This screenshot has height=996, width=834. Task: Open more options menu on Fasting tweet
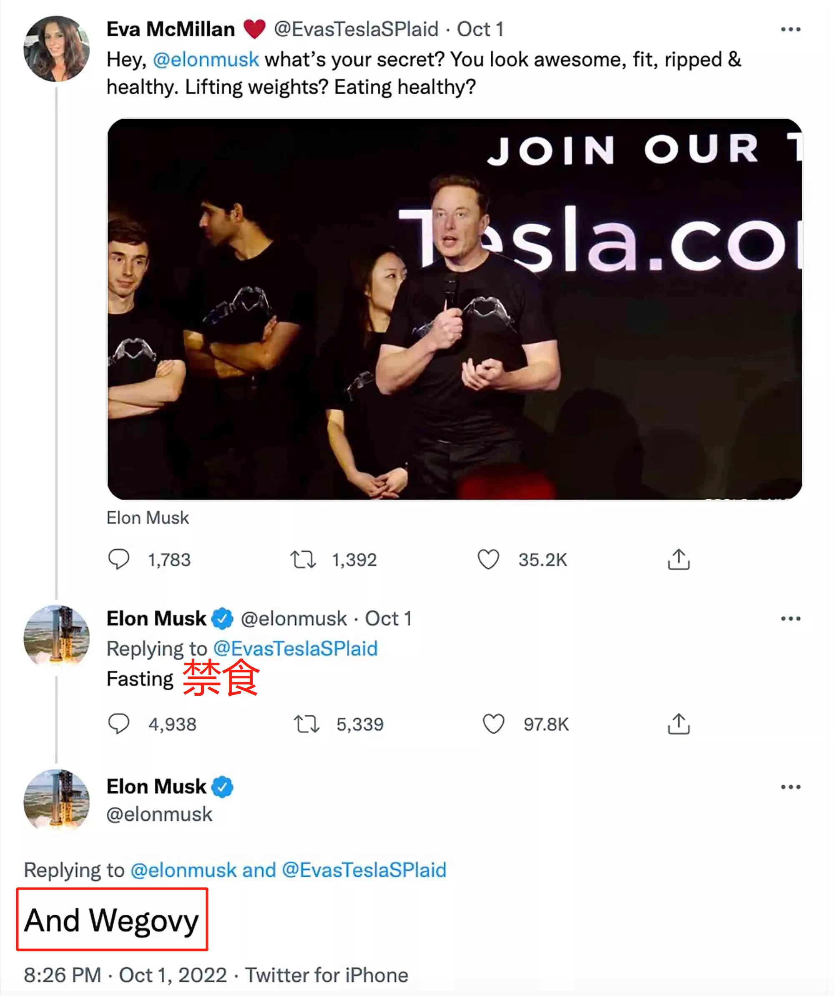tap(790, 619)
